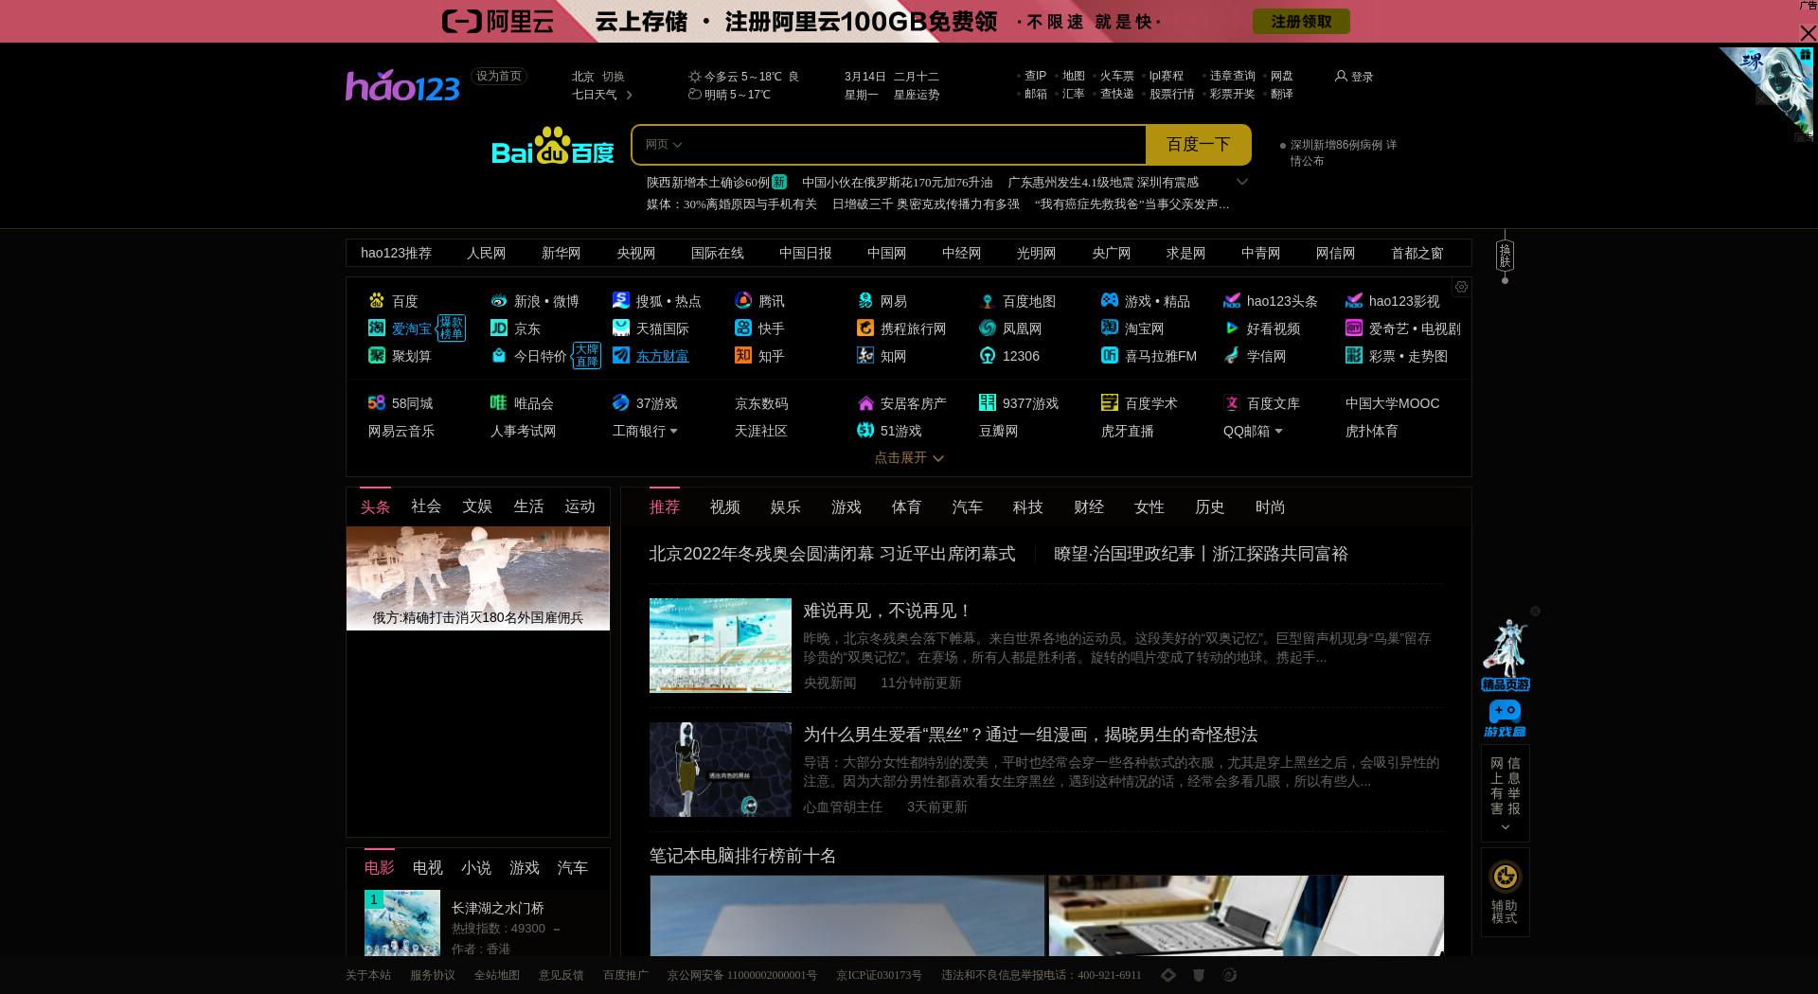
Task: Open the 12306 railway icon
Action: click(x=988, y=356)
